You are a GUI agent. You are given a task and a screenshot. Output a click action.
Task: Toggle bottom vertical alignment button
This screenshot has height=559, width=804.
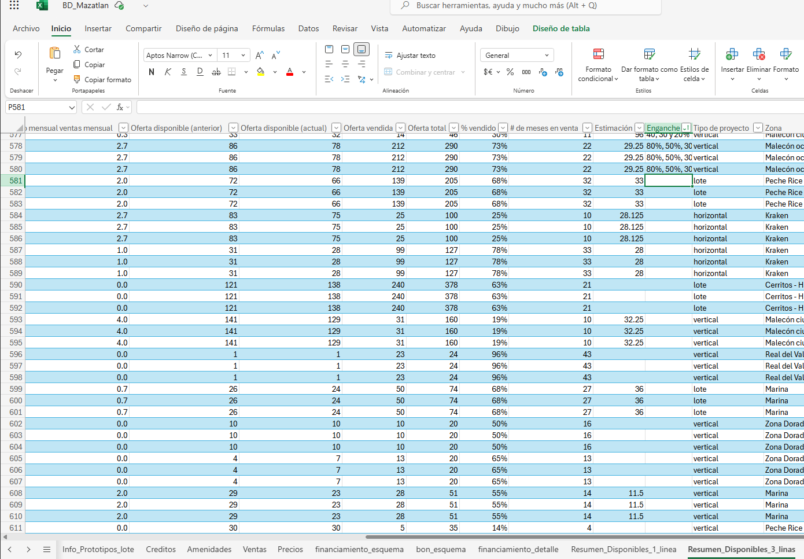coord(362,50)
